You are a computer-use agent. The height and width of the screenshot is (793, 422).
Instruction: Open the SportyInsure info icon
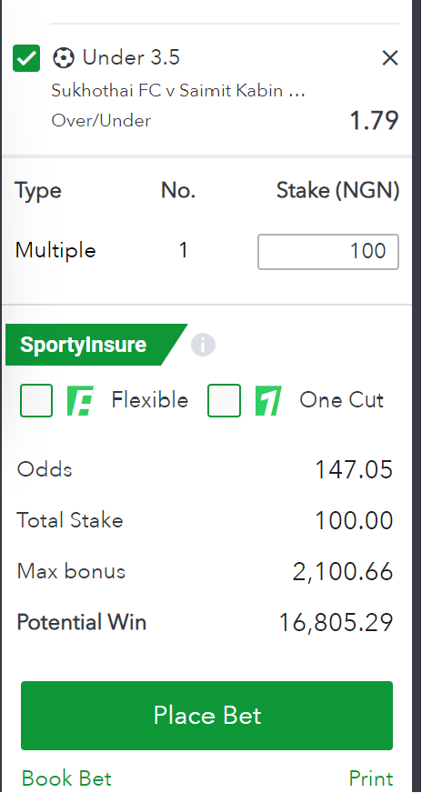[x=203, y=346]
